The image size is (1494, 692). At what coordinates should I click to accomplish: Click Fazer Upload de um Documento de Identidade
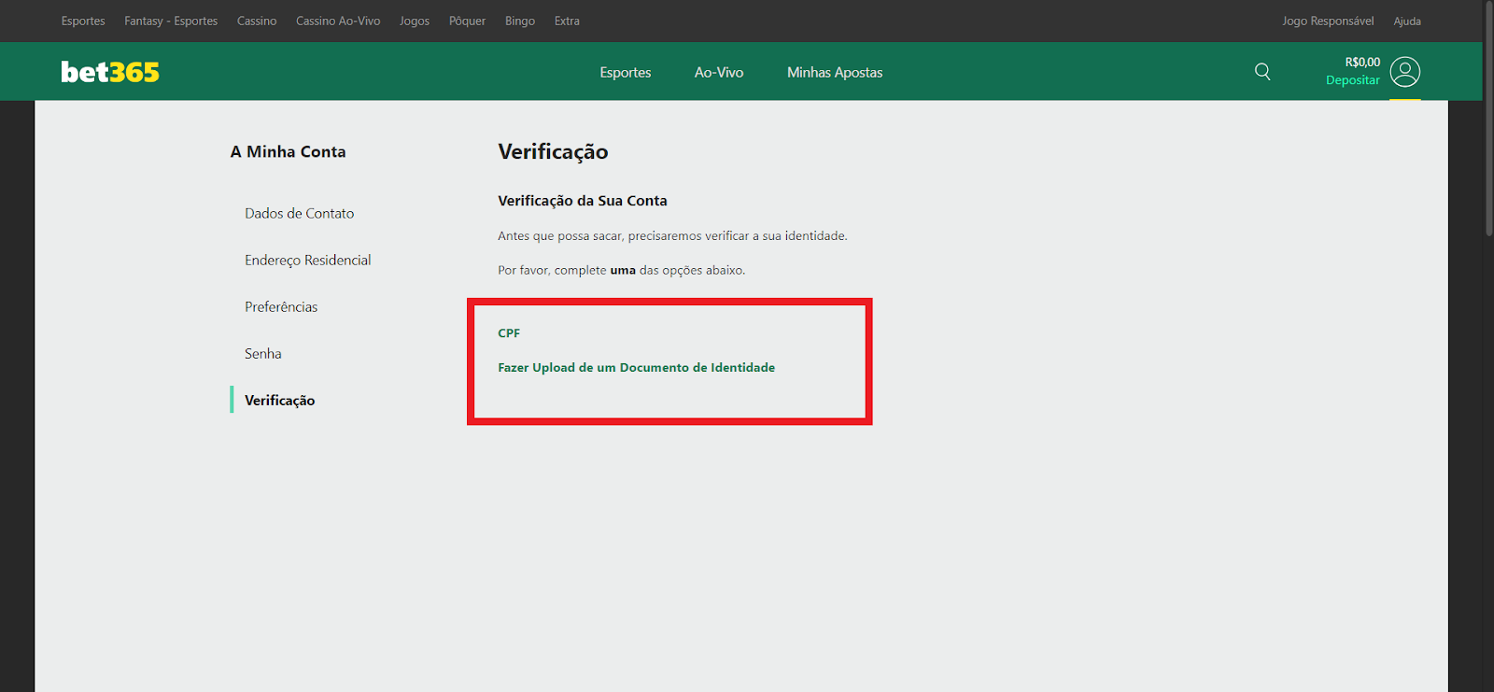pyautogui.click(x=636, y=367)
